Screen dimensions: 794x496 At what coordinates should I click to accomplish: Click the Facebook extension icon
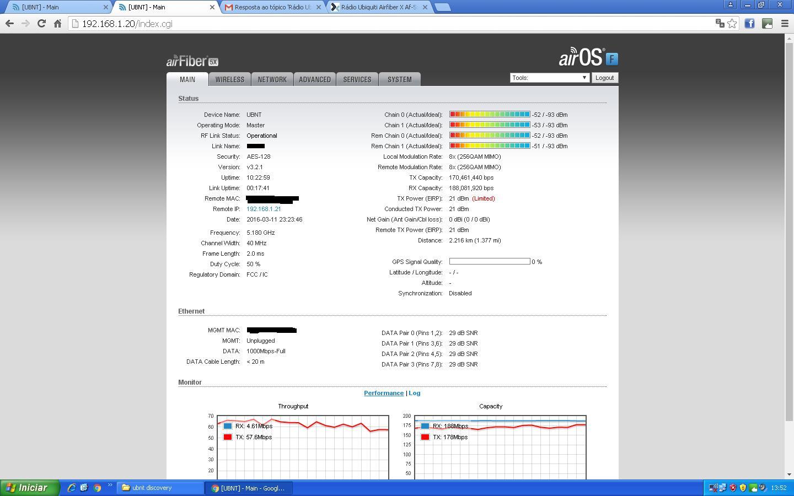pos(749,23)
